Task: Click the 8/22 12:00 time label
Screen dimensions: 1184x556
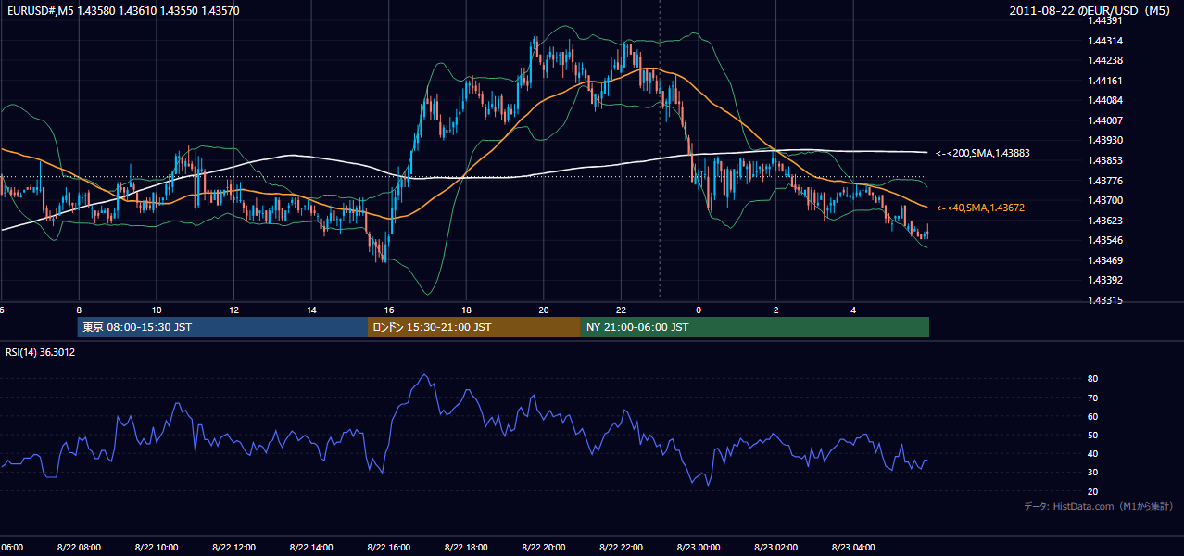Action: pos(233,548)
